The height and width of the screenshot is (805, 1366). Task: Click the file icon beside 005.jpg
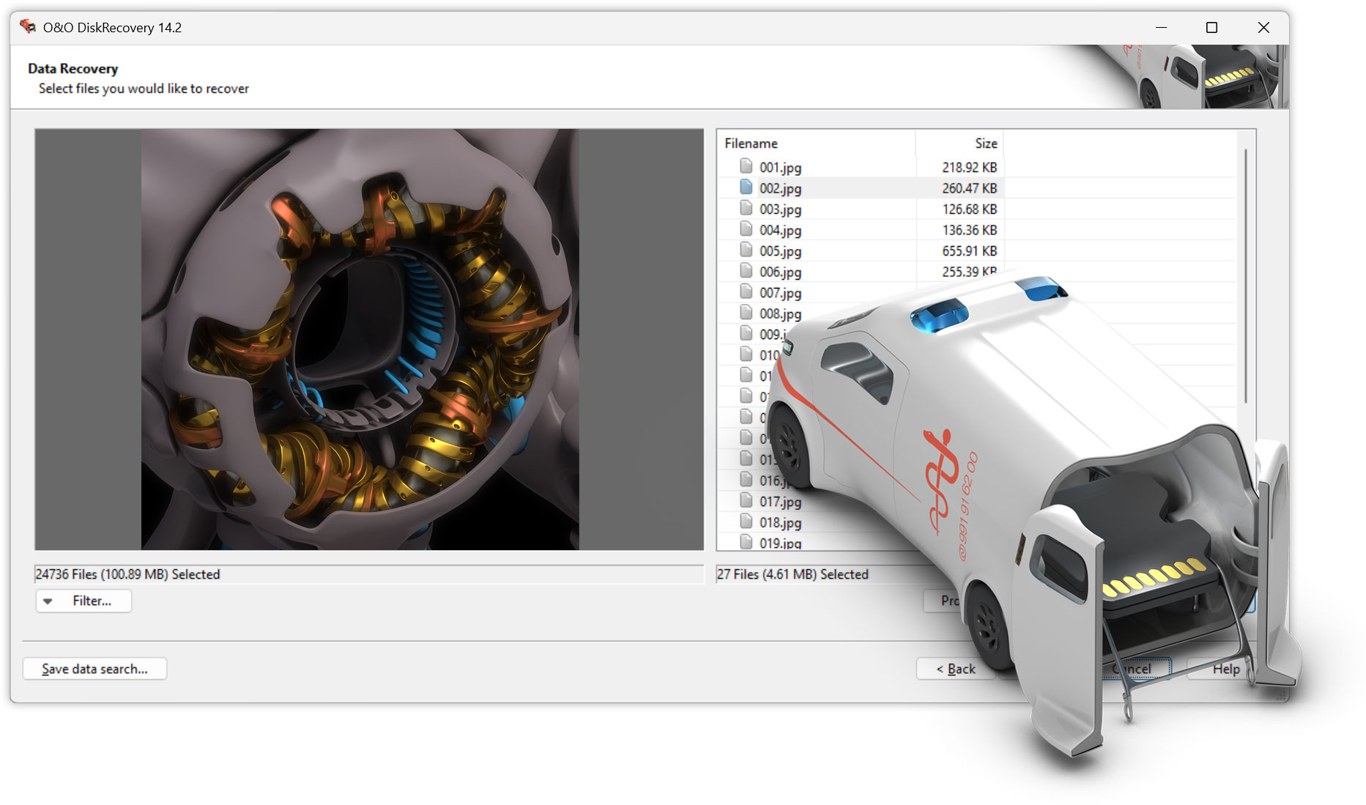(746, 251)
